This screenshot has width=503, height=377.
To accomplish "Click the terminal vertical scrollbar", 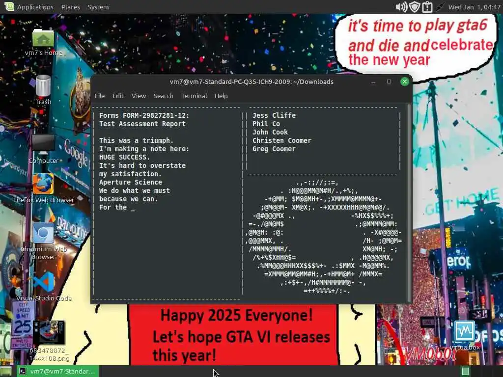I will [x=409, y=203].
